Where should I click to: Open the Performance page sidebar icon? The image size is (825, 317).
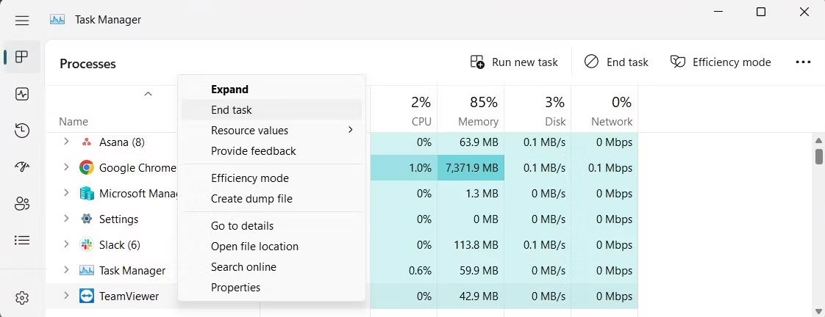click(x=21, y=94)
